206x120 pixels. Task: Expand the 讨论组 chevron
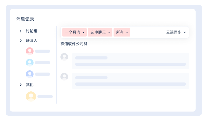coord(21,31)
